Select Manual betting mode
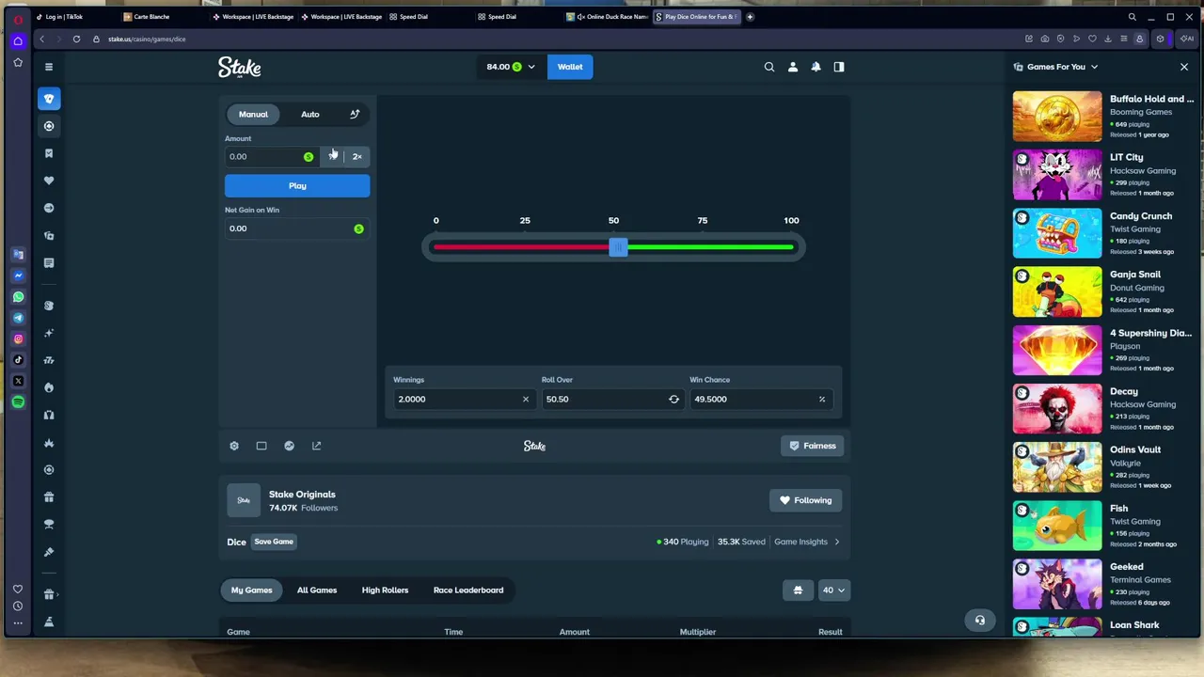 (x=253, y=115)
